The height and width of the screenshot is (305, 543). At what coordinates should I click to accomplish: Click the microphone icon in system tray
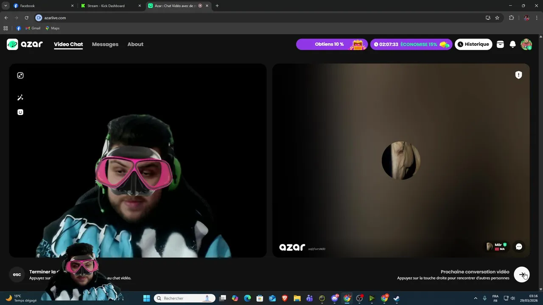pyautogui.click(x=485, y=298)
